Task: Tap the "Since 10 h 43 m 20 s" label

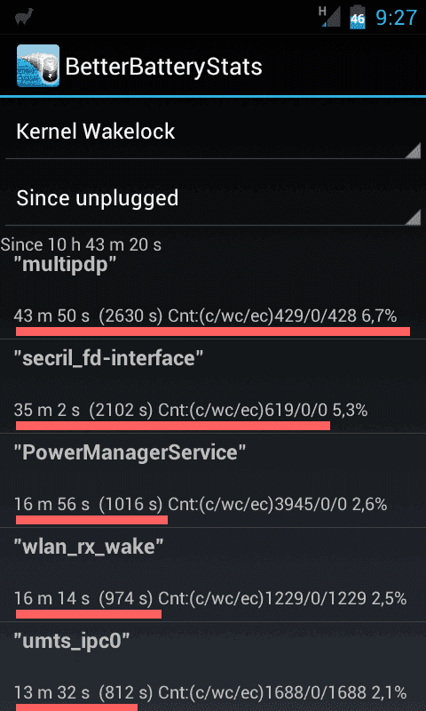Action: 81,245
